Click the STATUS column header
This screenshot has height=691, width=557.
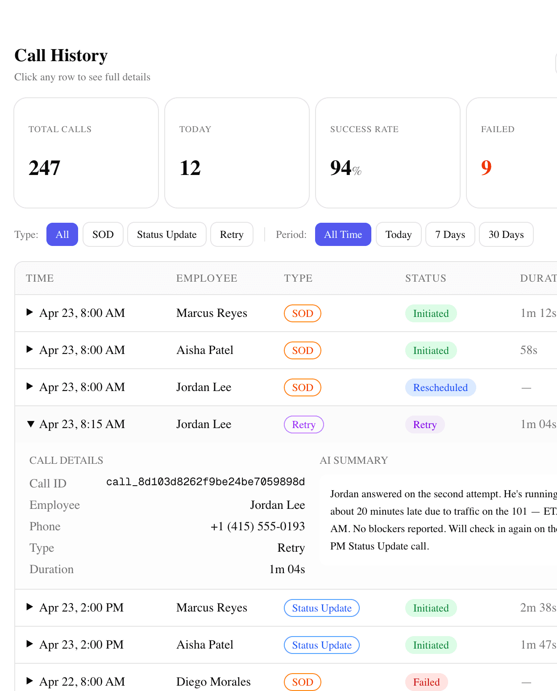coord(426,278)
